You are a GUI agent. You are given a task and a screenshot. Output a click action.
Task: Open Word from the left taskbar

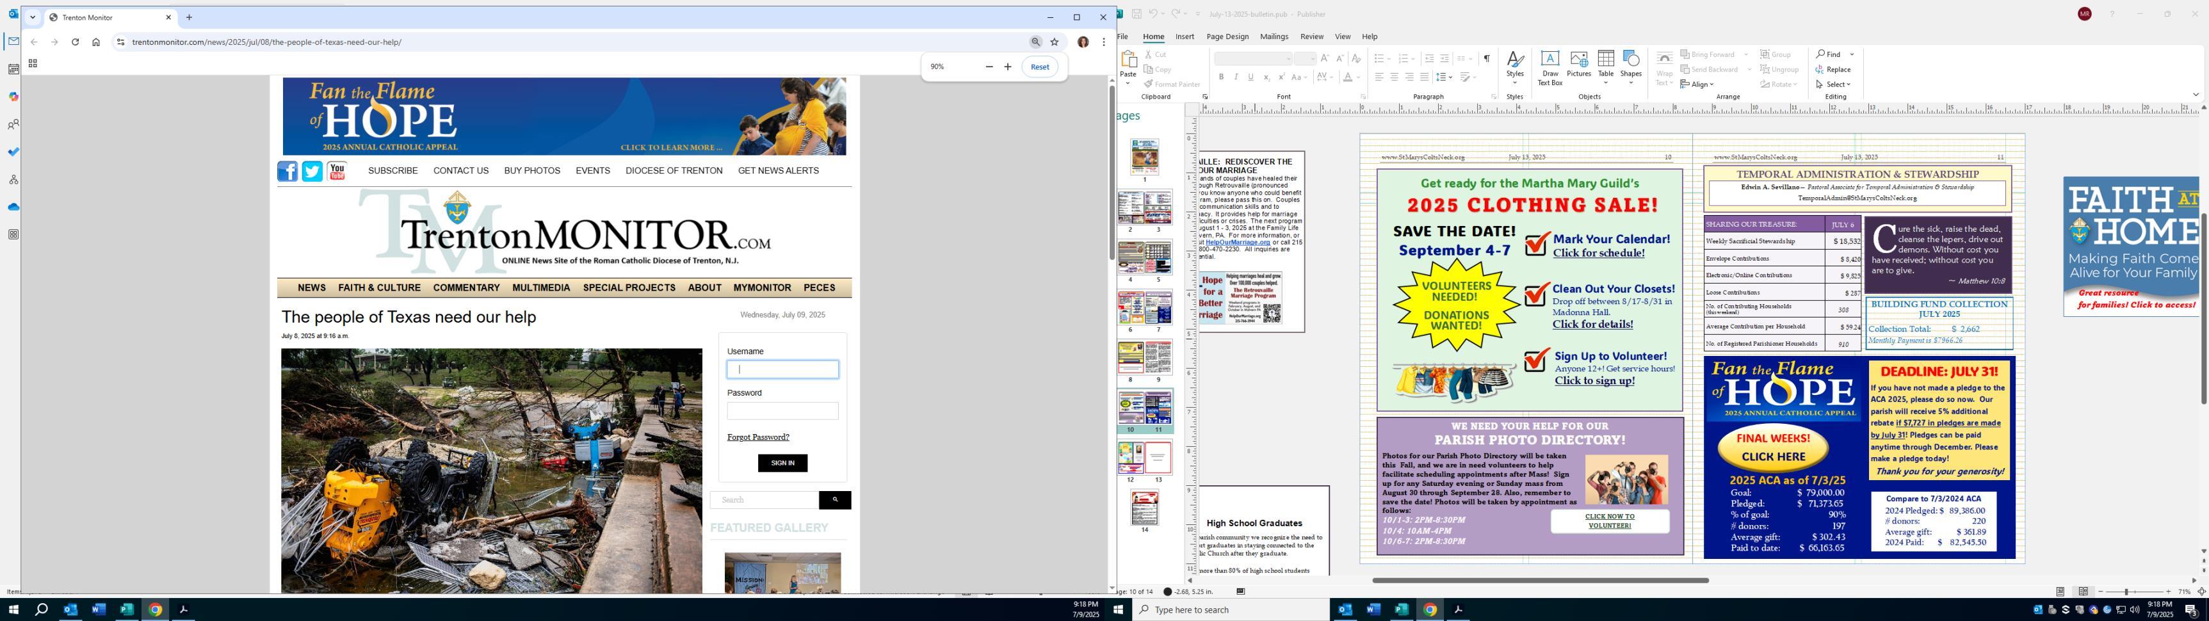99,610
